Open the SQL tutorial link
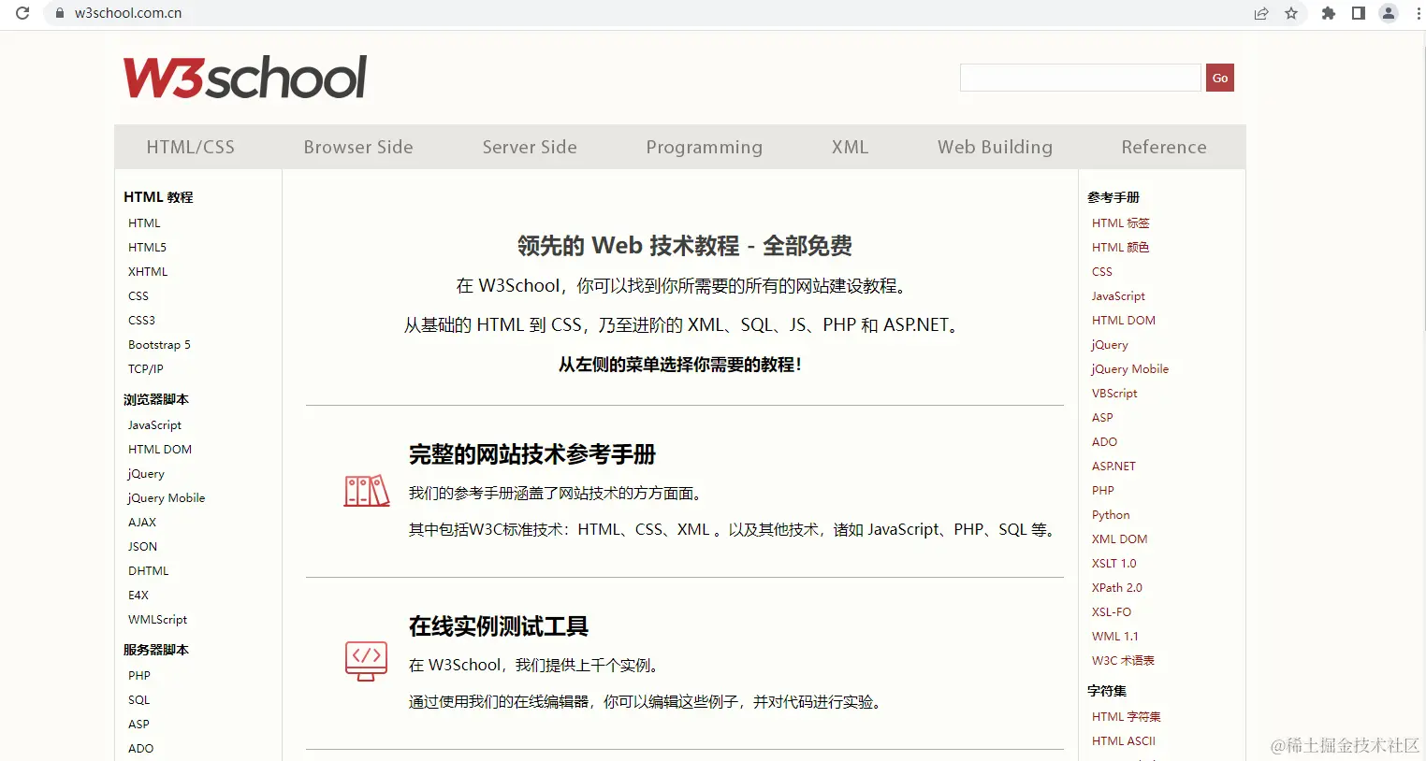 pyautogui.click(x=138, y=700)
